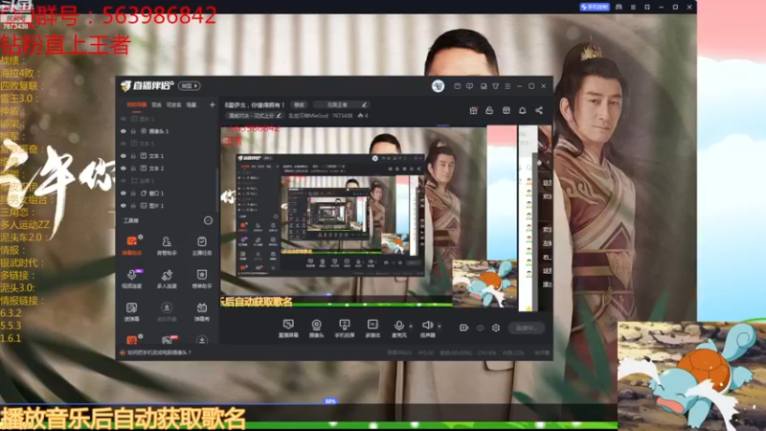Hide the 摄像头 1 source
This screenshot has height=431, width=766.
tap(124, 131)
